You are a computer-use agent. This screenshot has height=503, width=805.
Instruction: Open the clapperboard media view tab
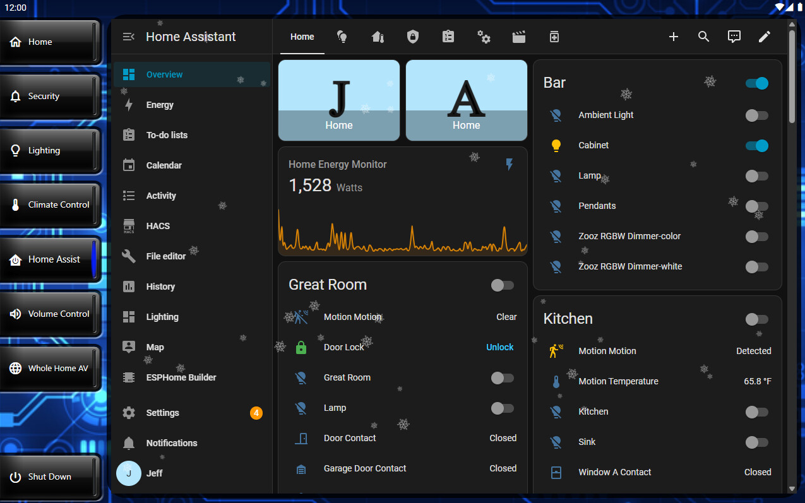click(x=519, y=37)
